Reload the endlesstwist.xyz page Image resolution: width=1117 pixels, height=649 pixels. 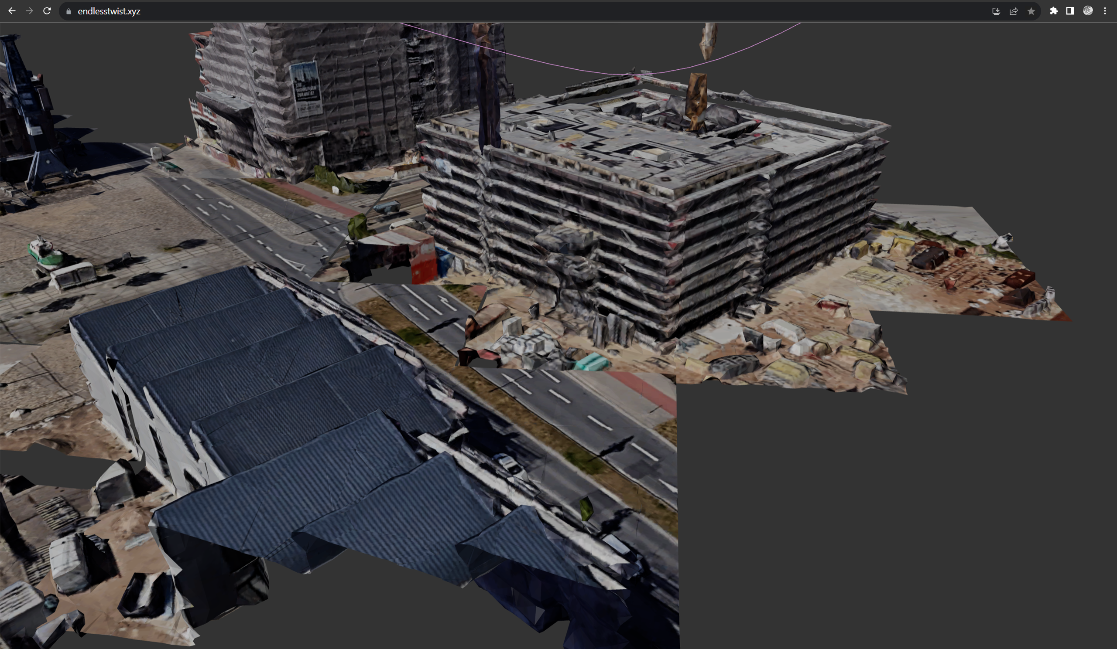coord(47,11)
